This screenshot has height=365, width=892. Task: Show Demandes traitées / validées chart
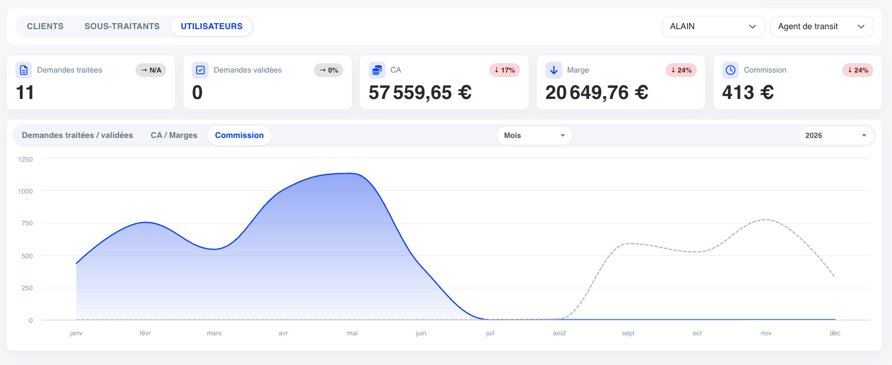(x=77, y=135)
